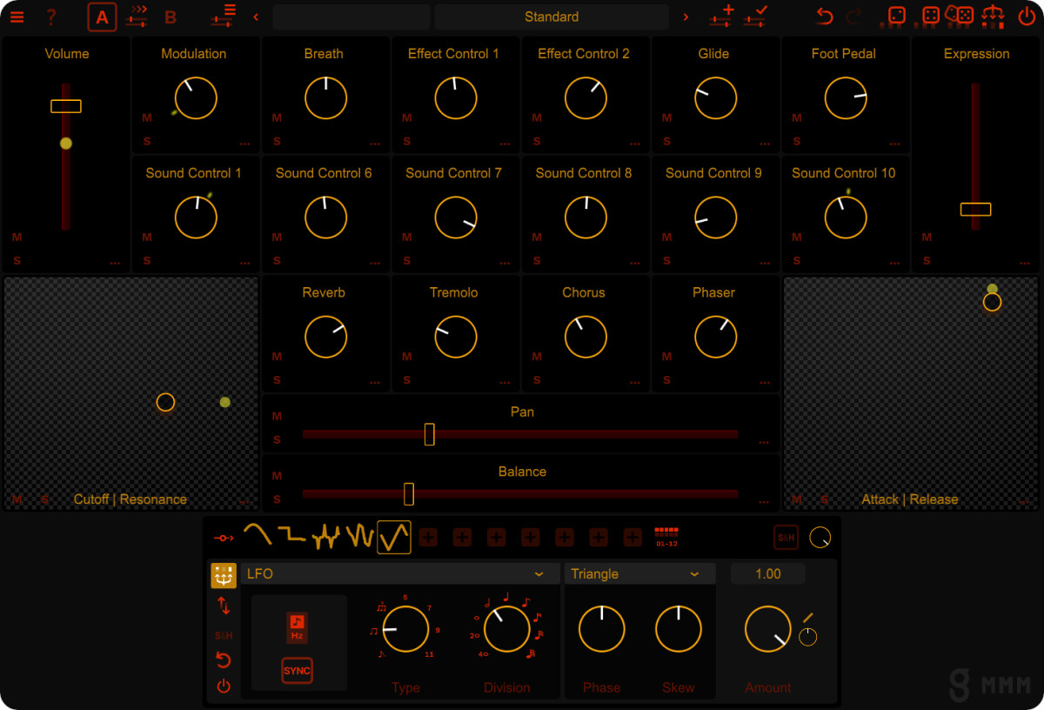Open the modulators tree icon in the top bar
Viewport: 1044px width, 710px height.
point(993,16)
